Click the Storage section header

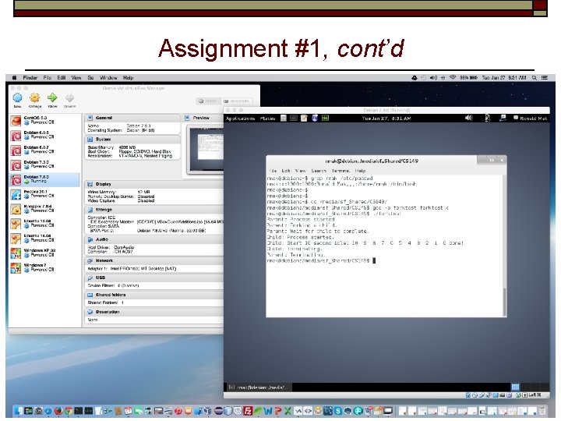click(x=153, y=210)
